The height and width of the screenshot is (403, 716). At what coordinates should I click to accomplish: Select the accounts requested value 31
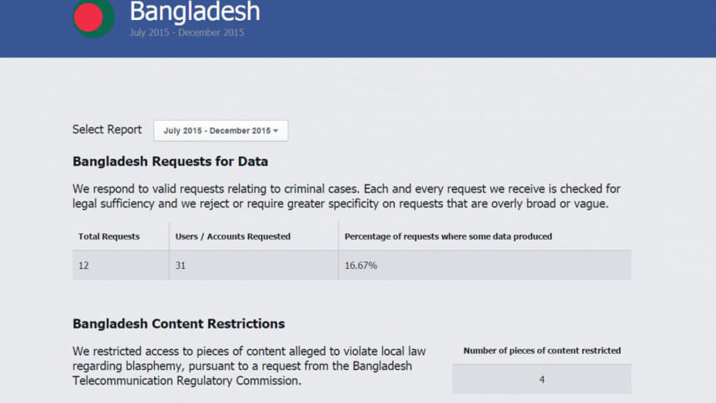pos(181,266)
